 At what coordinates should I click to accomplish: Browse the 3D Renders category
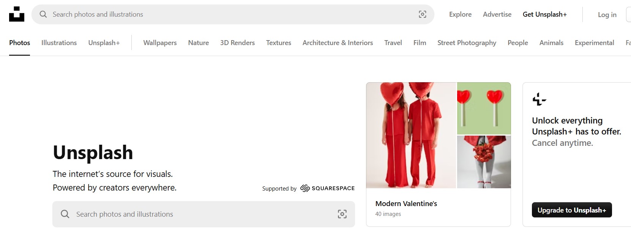[x=237, y=43]
